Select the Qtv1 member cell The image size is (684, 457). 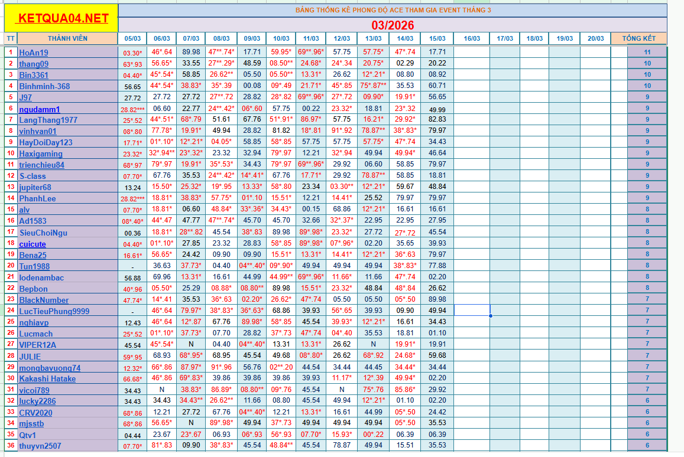pos(67,435)
